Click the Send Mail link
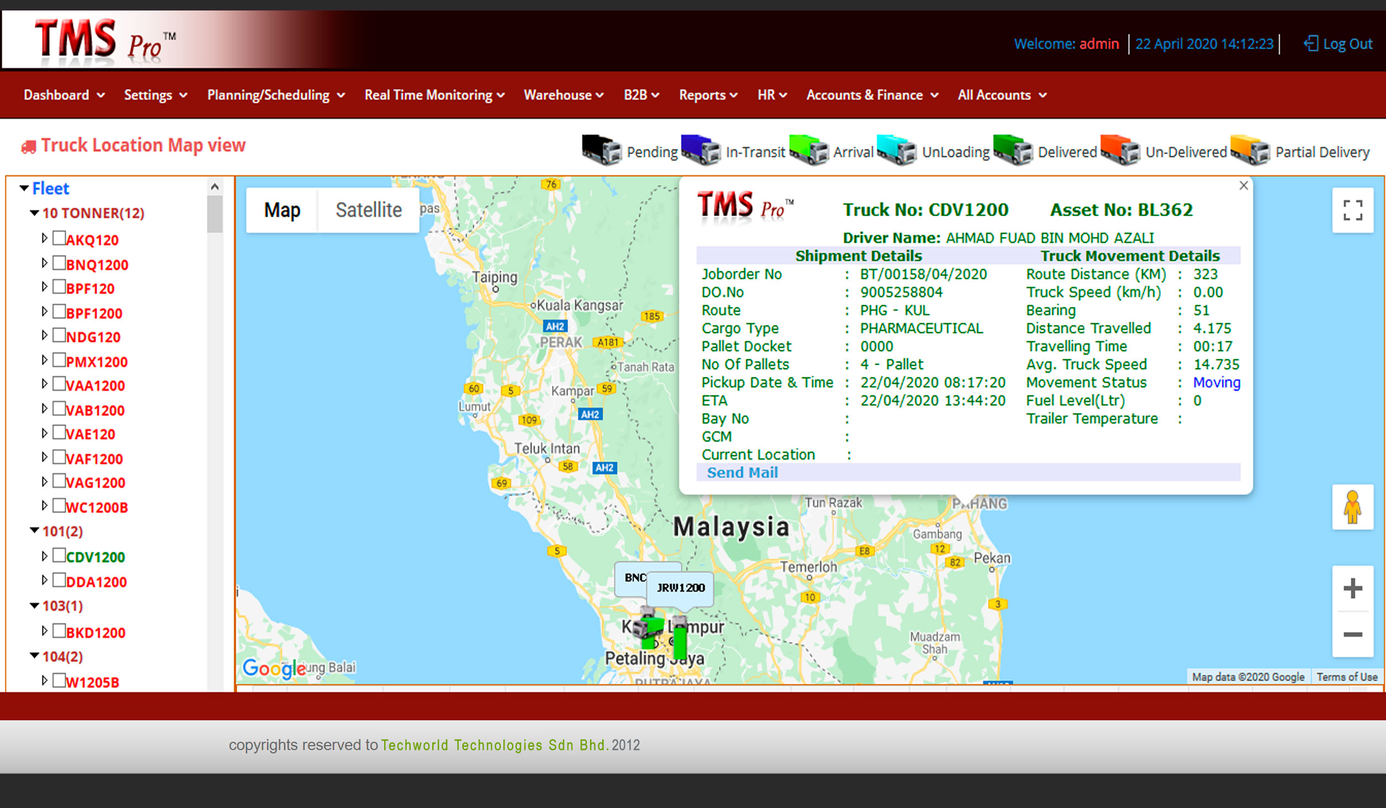Image resolution: width=1386 pixels, height=808 pixels. coord(742,473)
